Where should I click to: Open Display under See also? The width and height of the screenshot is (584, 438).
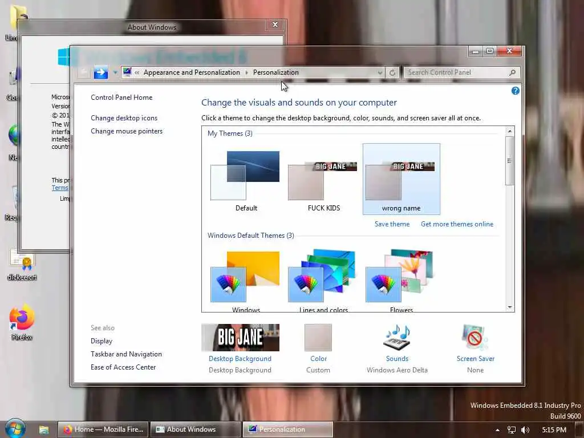coord(102,341)
